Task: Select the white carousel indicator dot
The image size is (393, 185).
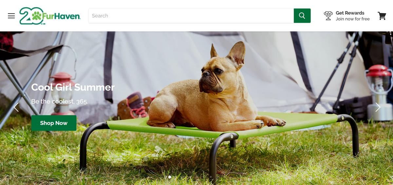Action: [170, 177]
